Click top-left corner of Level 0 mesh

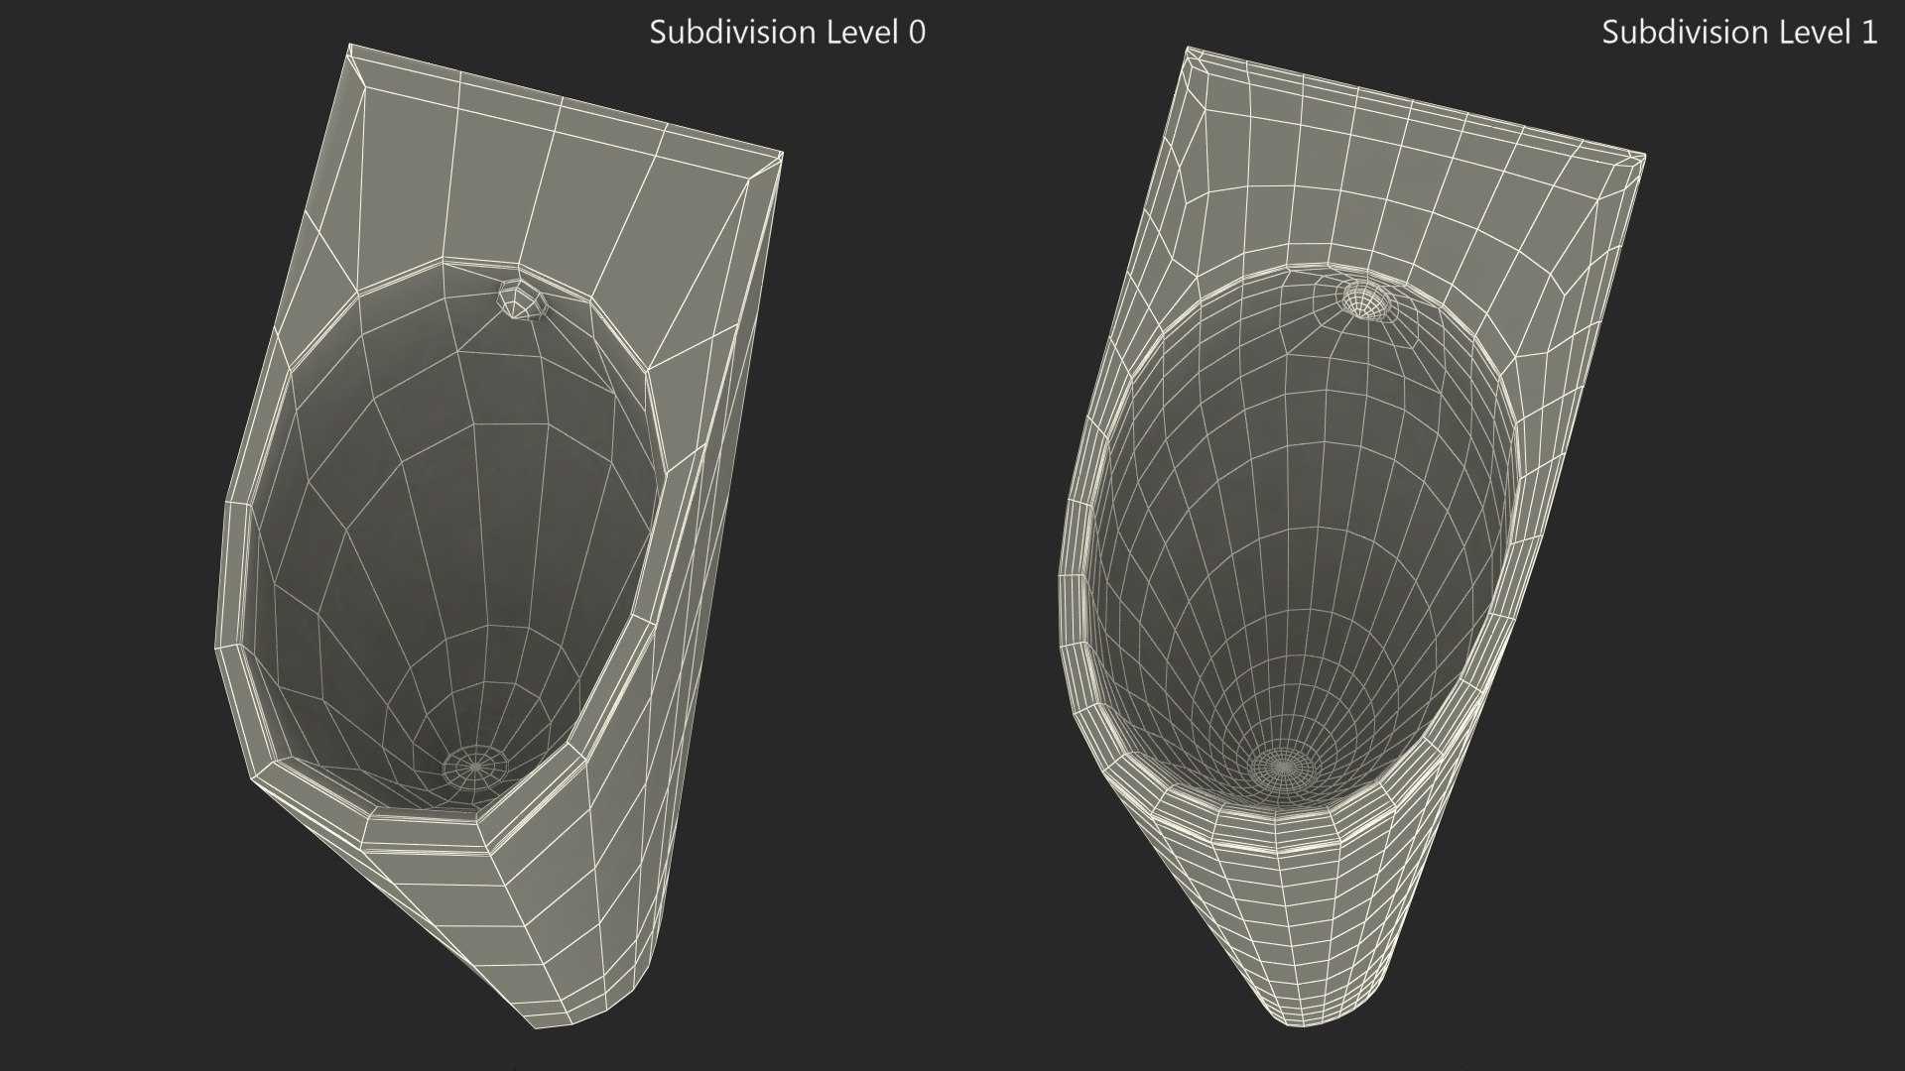tap(350, 46)
